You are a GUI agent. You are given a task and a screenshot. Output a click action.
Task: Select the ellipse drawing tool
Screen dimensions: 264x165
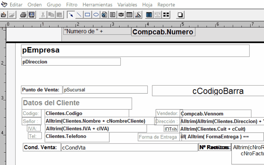click(96, 15)
